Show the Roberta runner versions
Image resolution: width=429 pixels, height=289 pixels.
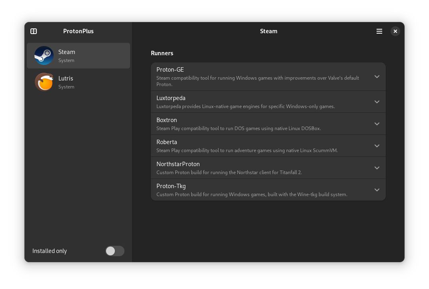pos(377,146)
